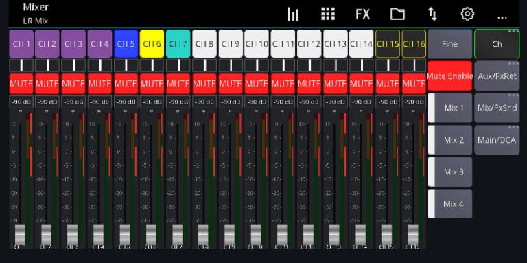The height and width of the screenshot is (263, 527).
Task: Mute channel CH 7
Action: [x=178, y=83]
